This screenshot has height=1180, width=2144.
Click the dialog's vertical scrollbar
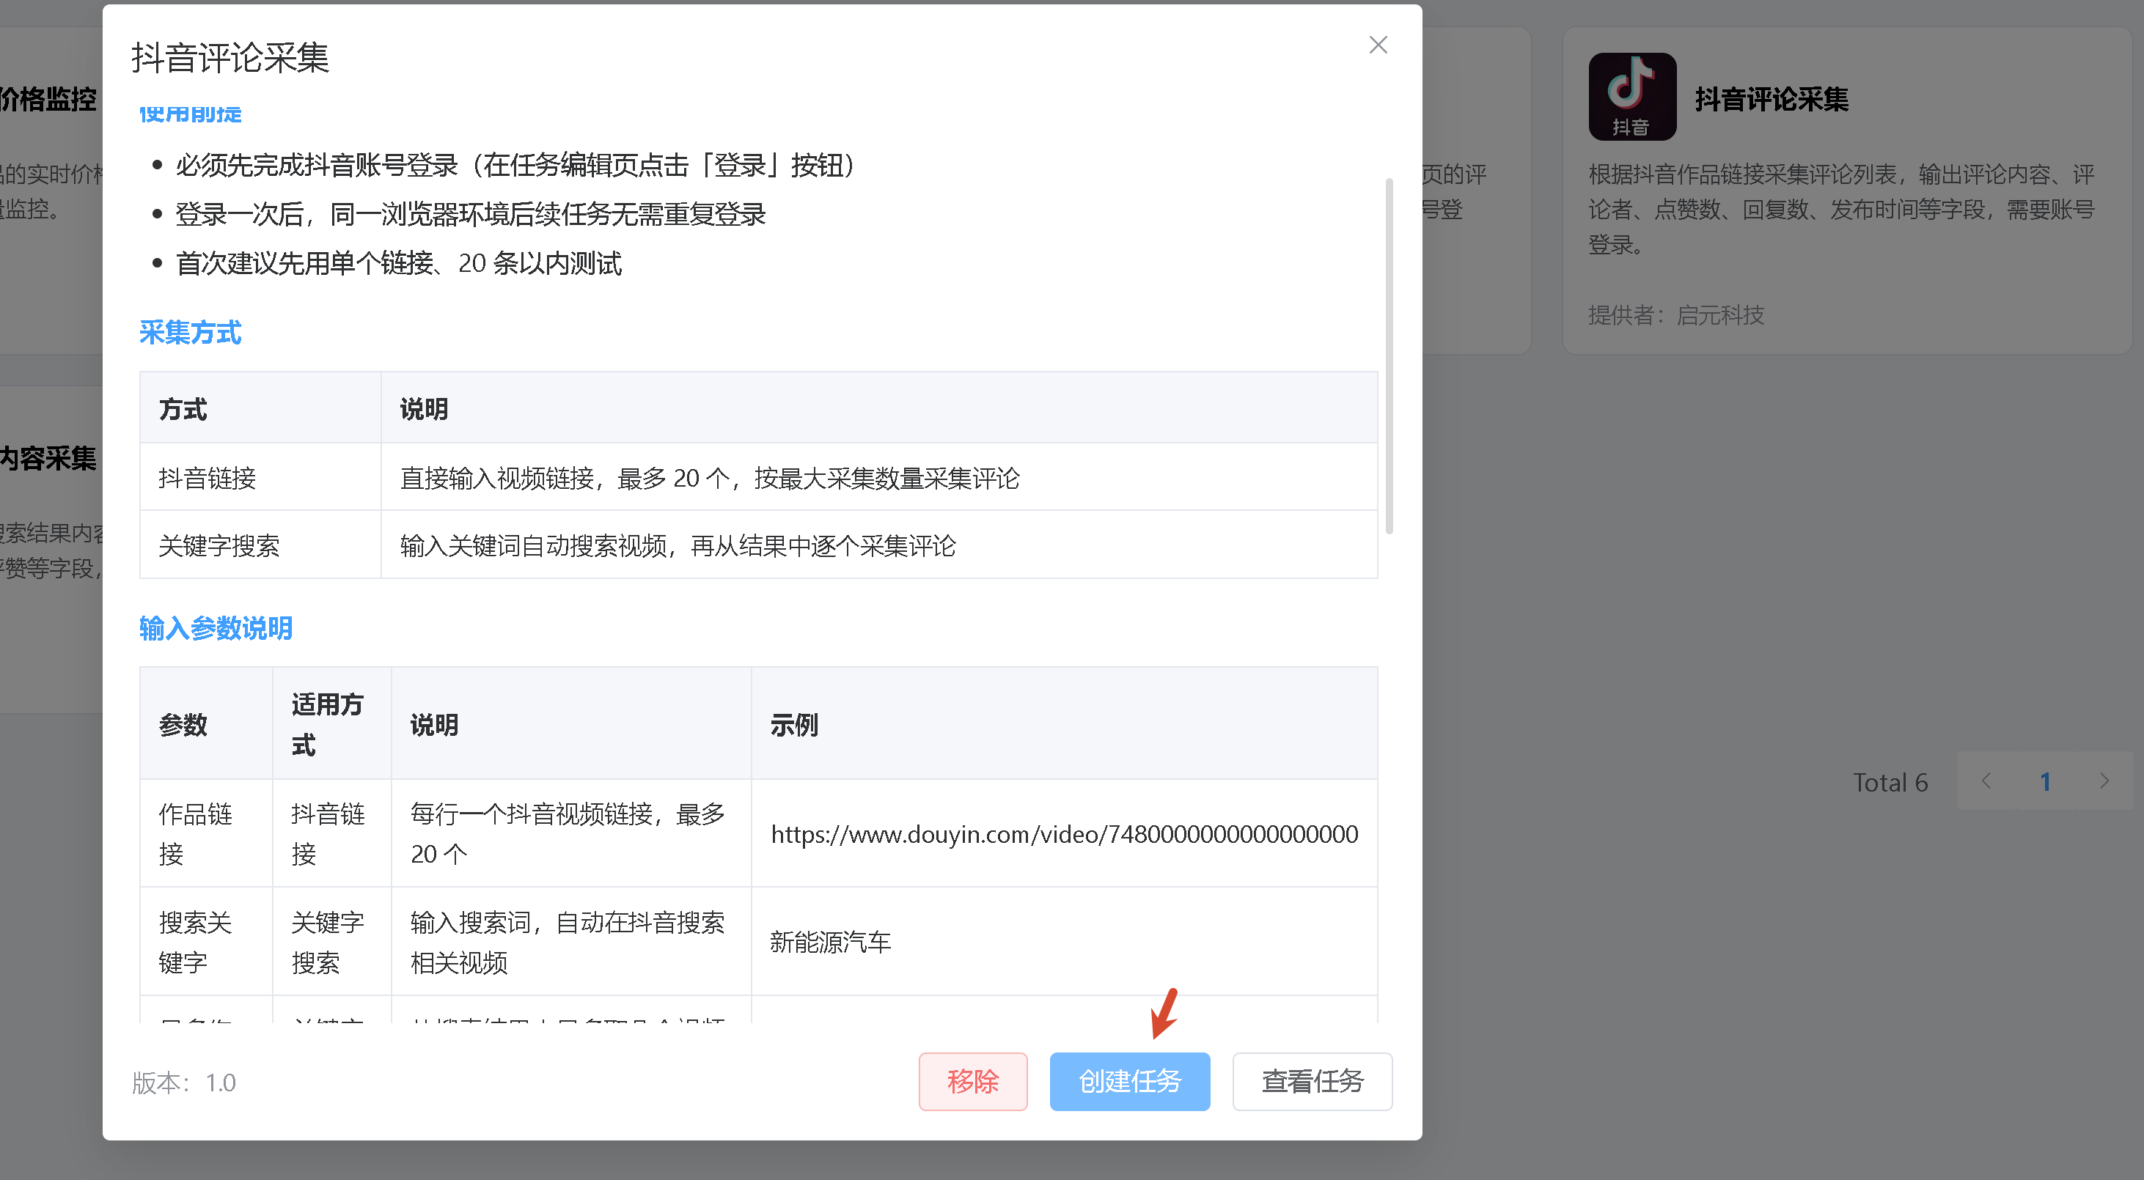pos(1388,355)
